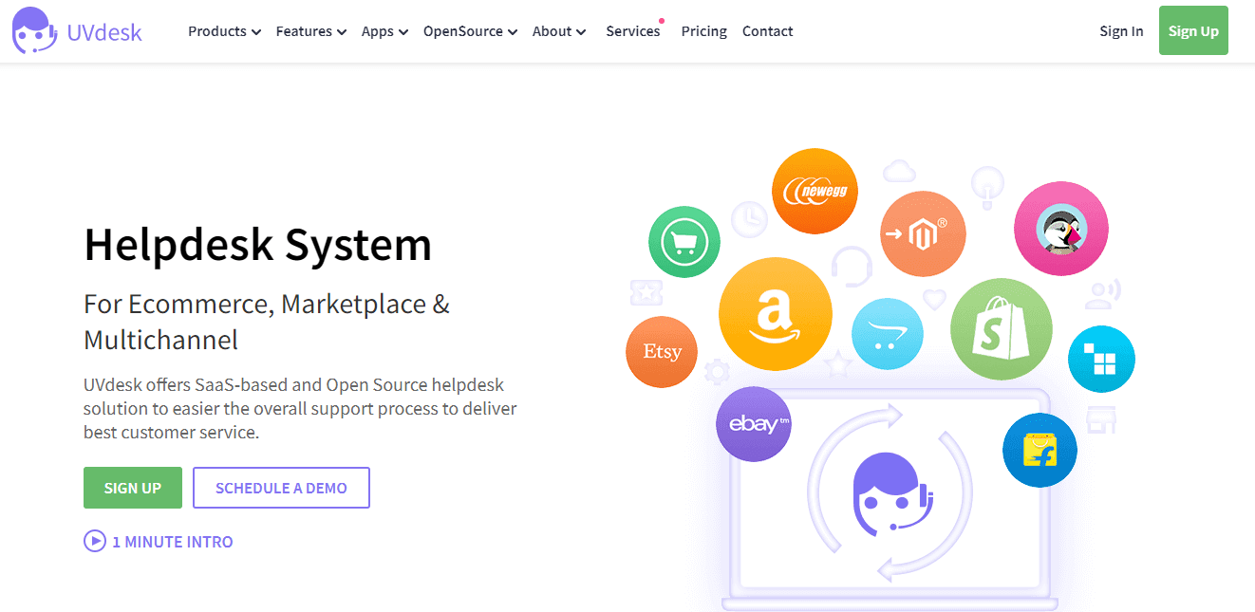Click the Etsy icon
Image resolution: width=1255 pixels, height=612 pixels.
coord(661,351)
